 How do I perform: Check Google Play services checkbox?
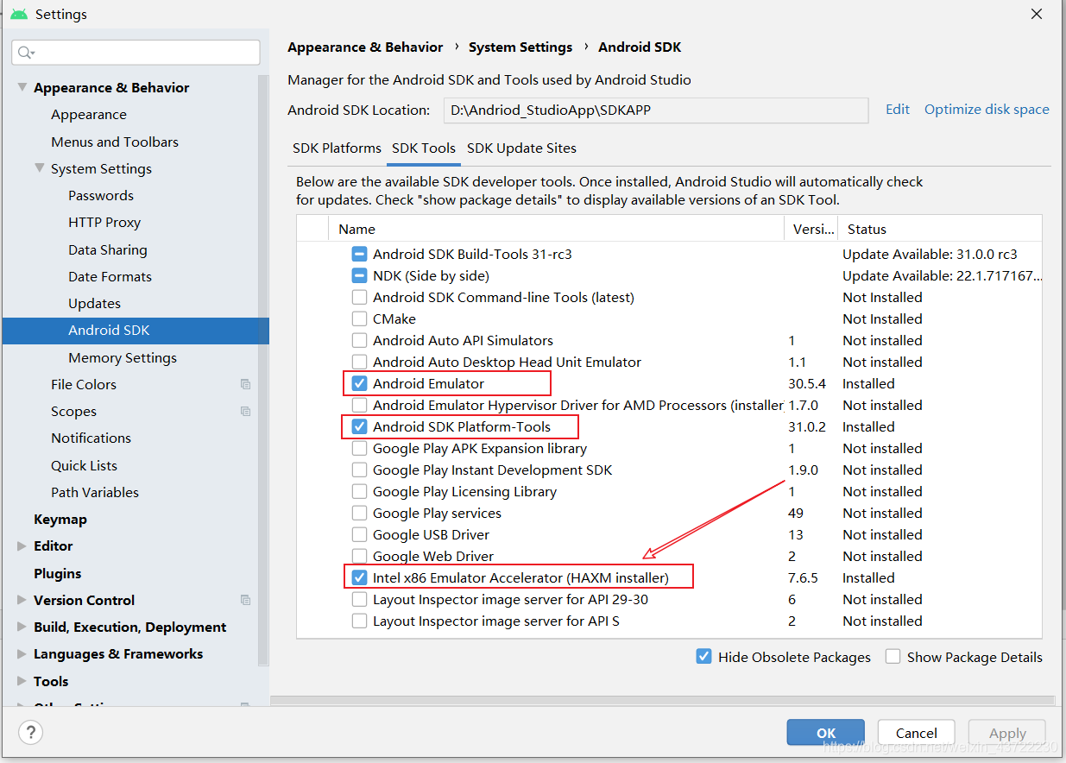pyautogui.click(x=359, y=513)
